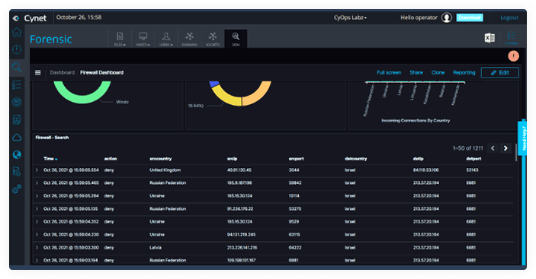Click the Share link
536x279 pixels.
pos(416,72)
